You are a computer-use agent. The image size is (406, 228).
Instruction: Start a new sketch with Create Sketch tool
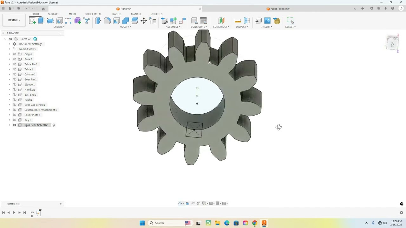[x=32, y=21]
